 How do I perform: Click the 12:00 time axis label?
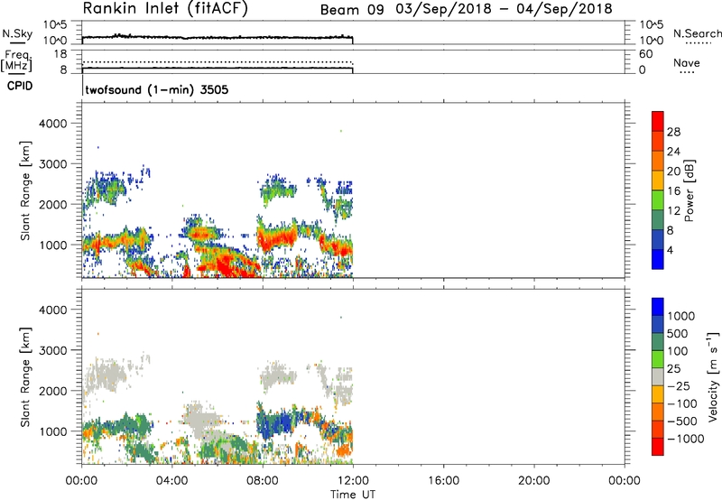tap(353, 481)
